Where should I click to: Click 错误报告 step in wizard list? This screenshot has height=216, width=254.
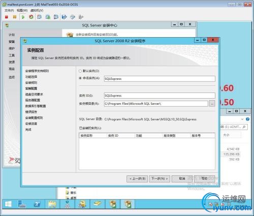click(31, 112)
